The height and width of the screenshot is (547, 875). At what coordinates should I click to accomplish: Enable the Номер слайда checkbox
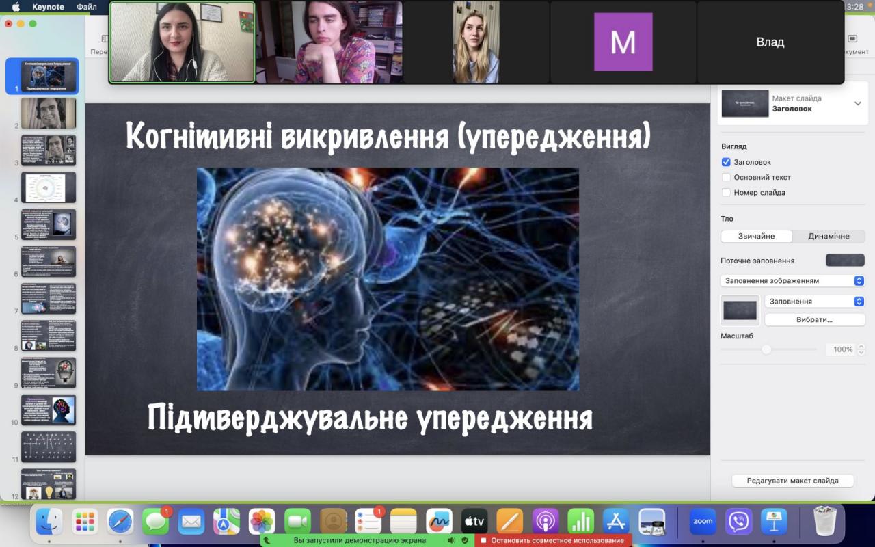click(726, 192)
